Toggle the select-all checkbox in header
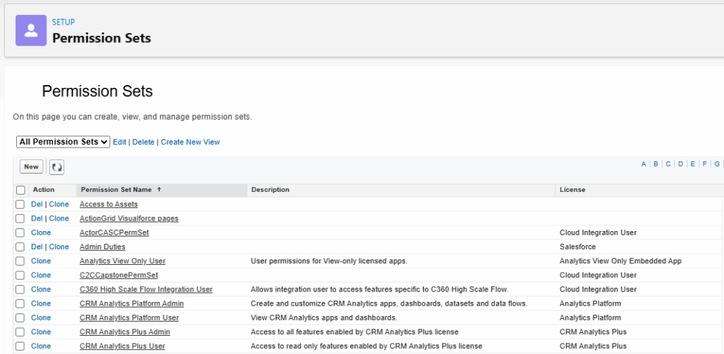 click(20, 190)
